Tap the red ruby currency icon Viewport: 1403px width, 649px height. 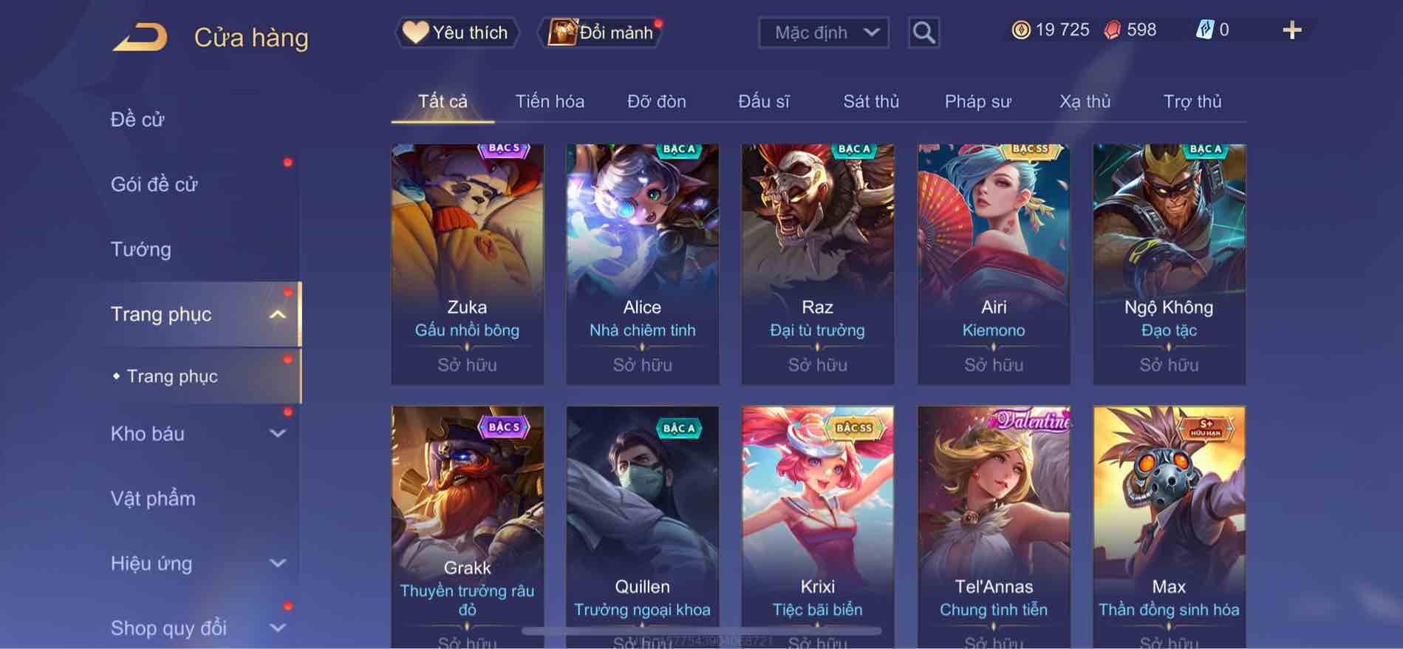click(x=1112, y=30)
